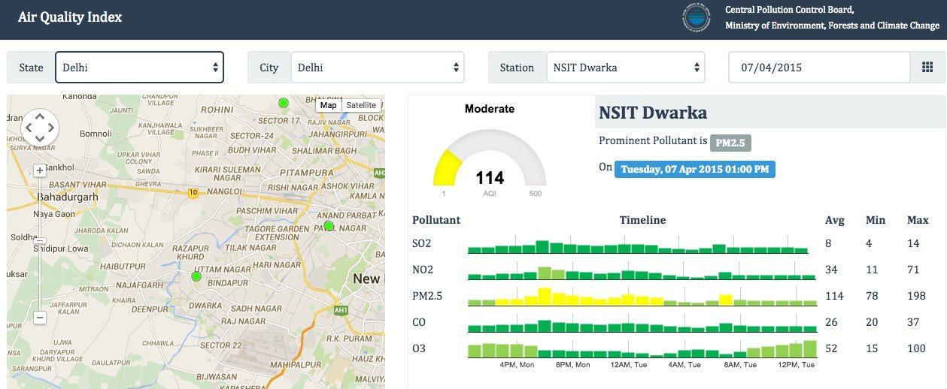Click the CO timeline bar chart
The width and height of the screenshot is (947, 389).
click(x=642, y=324)
